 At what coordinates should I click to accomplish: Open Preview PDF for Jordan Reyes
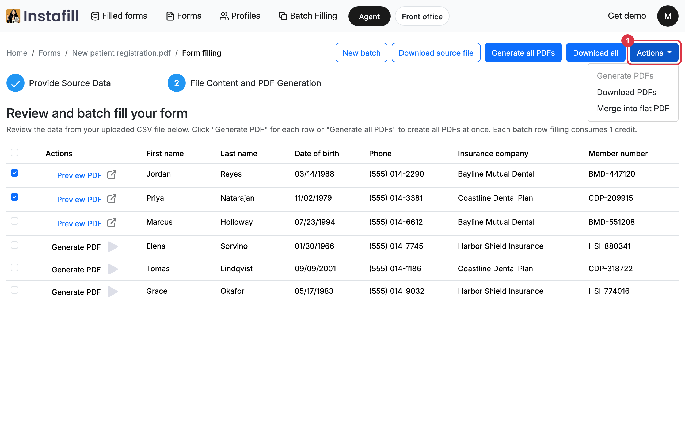79,175
